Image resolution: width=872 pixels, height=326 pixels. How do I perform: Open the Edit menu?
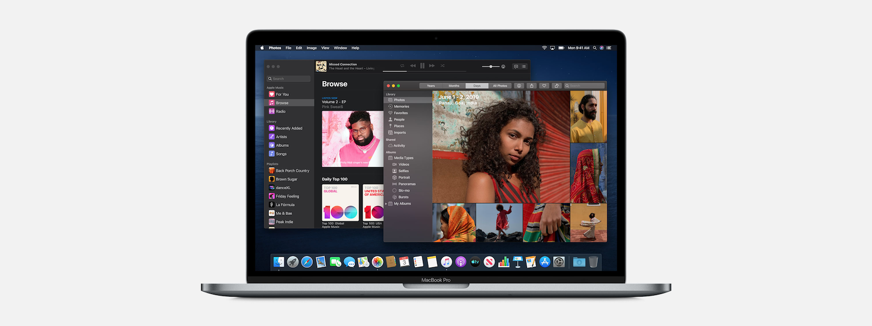pos(299,48)
